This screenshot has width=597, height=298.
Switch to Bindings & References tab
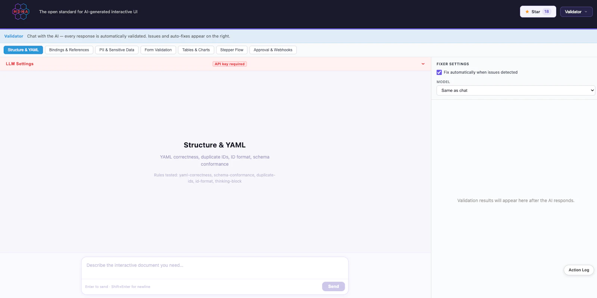pos(69,50)
